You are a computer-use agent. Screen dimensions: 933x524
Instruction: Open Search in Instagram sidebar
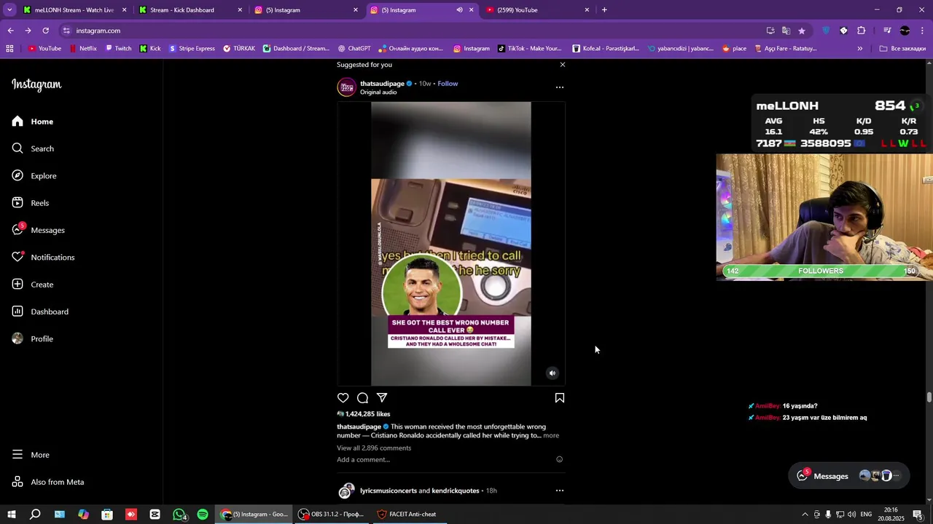33,148
